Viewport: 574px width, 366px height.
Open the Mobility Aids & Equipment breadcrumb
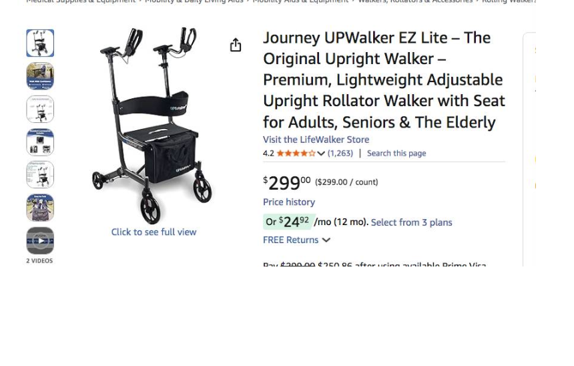click(x=300, y=1)
